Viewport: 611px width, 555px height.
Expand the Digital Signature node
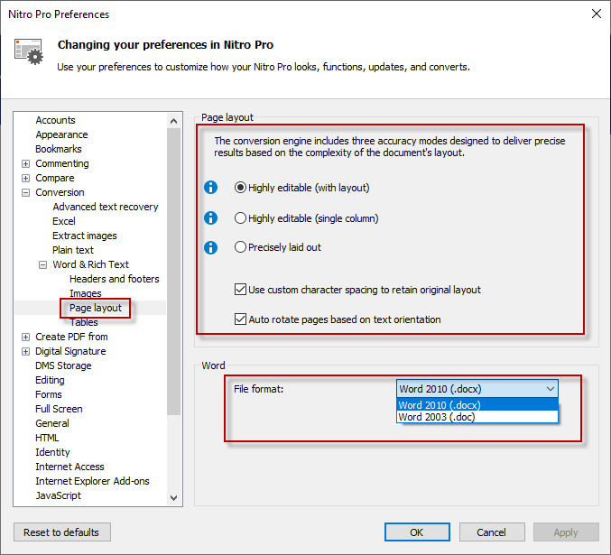25,352
